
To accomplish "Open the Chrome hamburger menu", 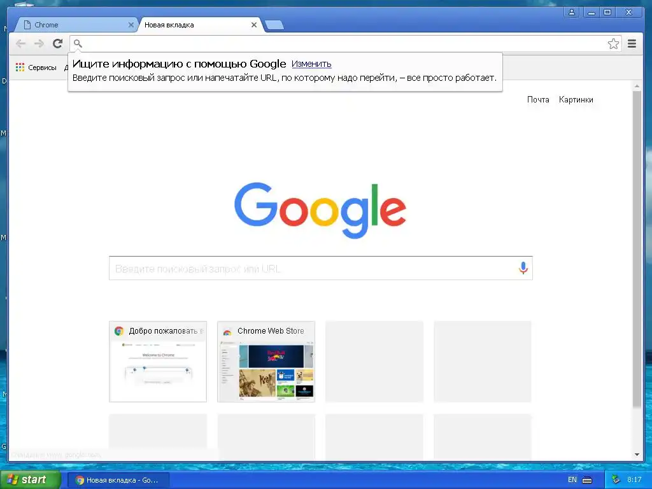I will 632,44.
